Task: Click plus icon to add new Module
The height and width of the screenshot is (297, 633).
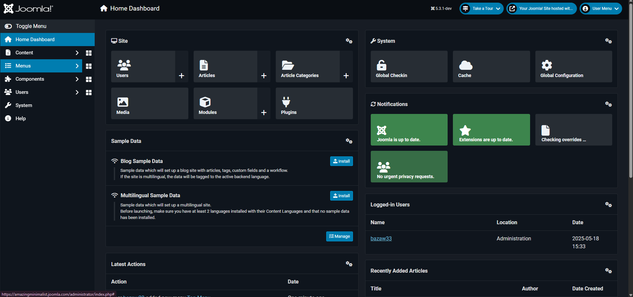Action: [x=264, y=113]
